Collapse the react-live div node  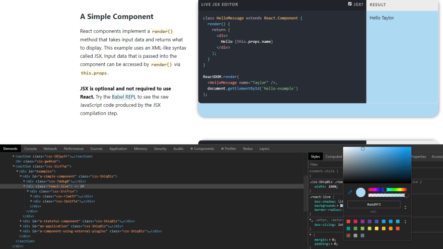[x=24, y=186]
